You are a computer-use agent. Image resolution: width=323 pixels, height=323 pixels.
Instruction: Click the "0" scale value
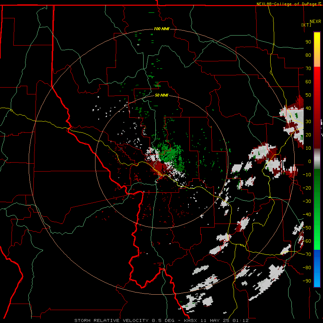(x=309, y=161)
